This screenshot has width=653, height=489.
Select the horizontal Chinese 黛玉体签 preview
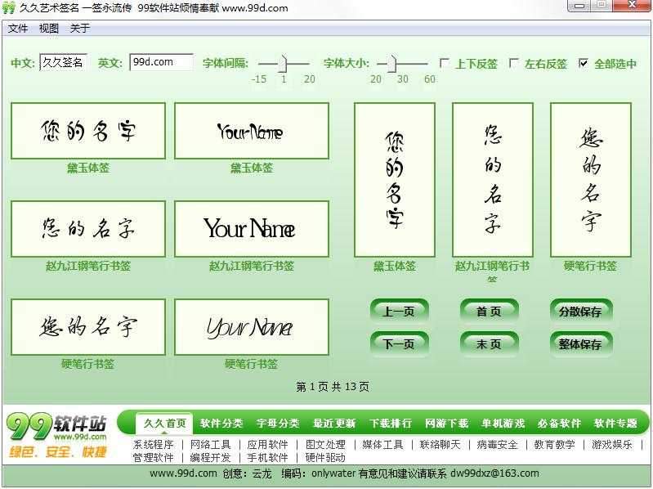click(x=88, y=131)
